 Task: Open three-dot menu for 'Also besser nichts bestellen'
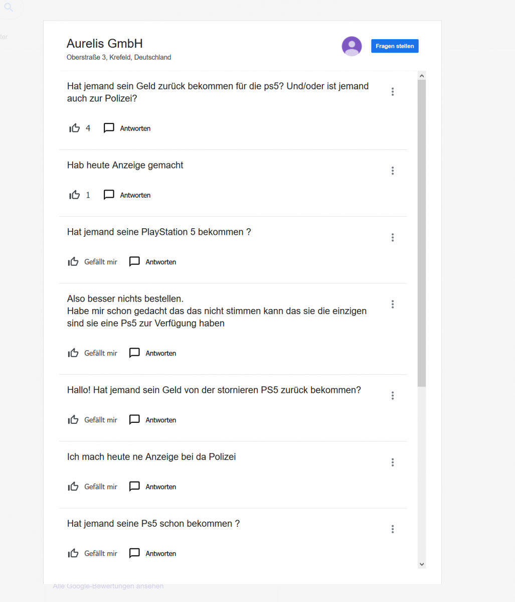tap(393, 304)
